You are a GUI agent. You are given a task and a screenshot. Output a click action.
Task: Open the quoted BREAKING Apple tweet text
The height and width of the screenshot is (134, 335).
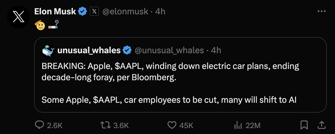170,83
